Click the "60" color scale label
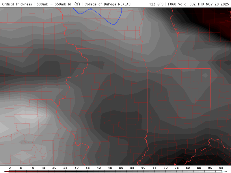Image resolution: width=231 pixels, height=173 pixels. pyautogui.click(x=143, y=168)
